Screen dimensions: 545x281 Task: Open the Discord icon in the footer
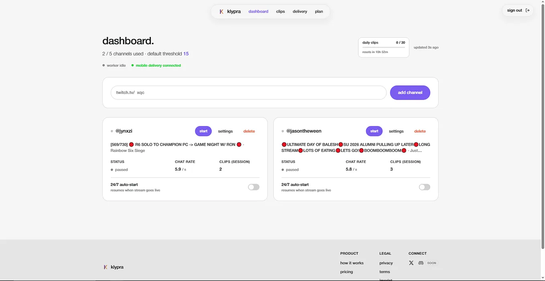coord(421,263)
